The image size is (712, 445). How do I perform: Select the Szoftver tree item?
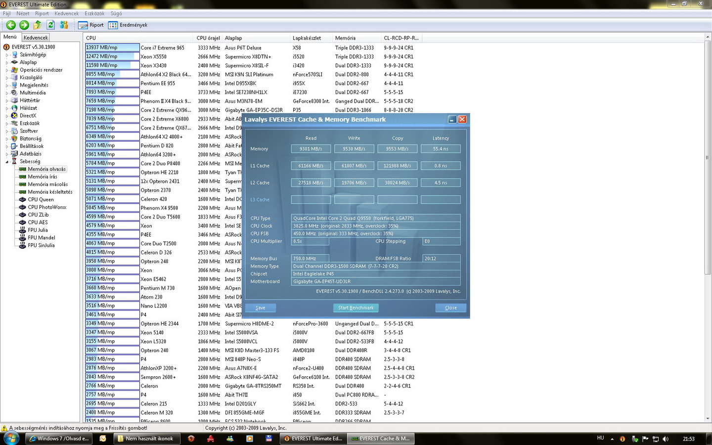(29, 131)
